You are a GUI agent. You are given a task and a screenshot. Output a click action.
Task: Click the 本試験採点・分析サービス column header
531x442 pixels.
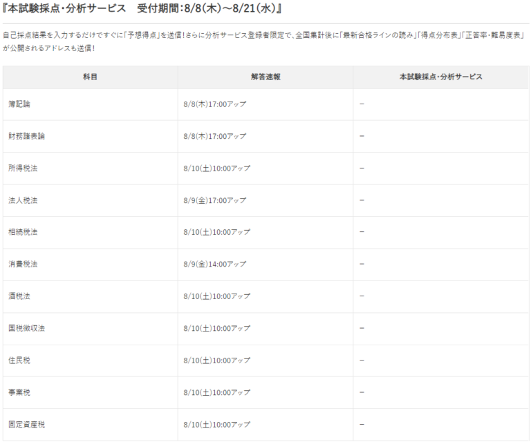coord(440,77)
